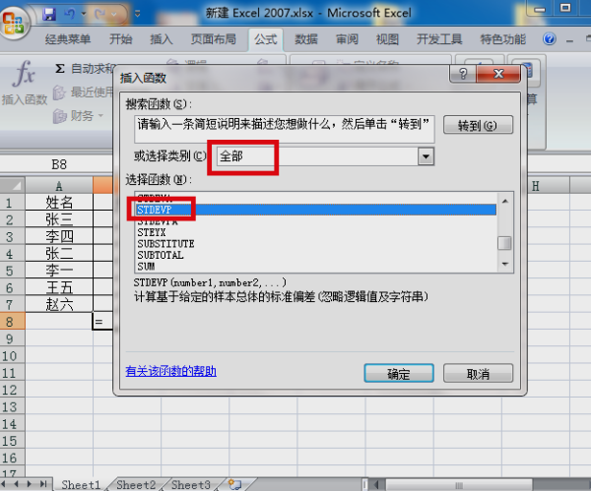Image resolution: width=591 pixels, height=491 pixels.
Task: Click the fx 插入函数 ribbon icon
Action: click(24, 83)
